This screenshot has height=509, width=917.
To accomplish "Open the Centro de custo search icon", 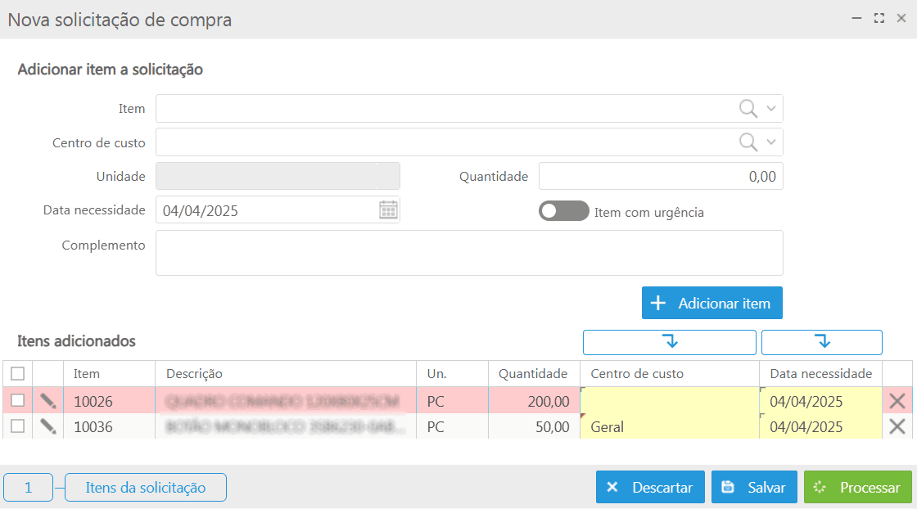I will [x=747, y=142].
